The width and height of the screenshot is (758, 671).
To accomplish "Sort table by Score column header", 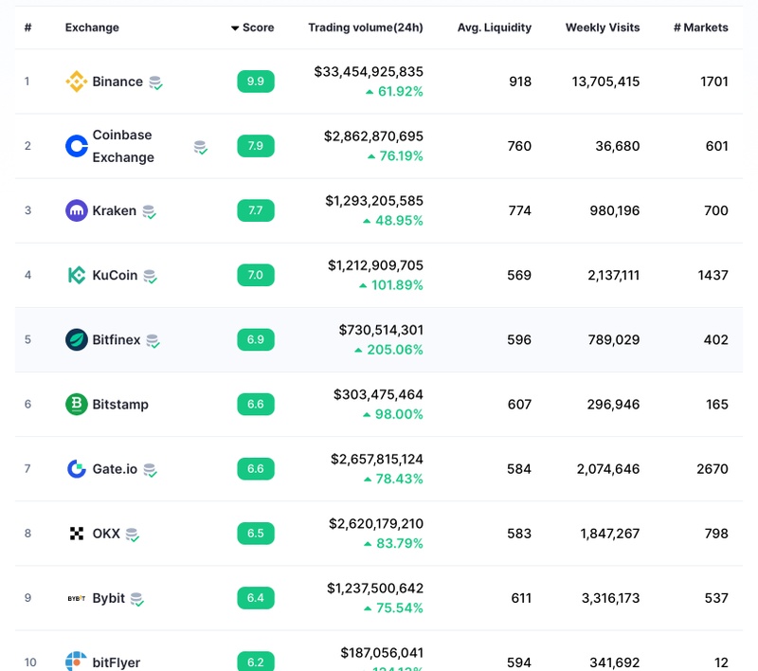I will point(252,27).
